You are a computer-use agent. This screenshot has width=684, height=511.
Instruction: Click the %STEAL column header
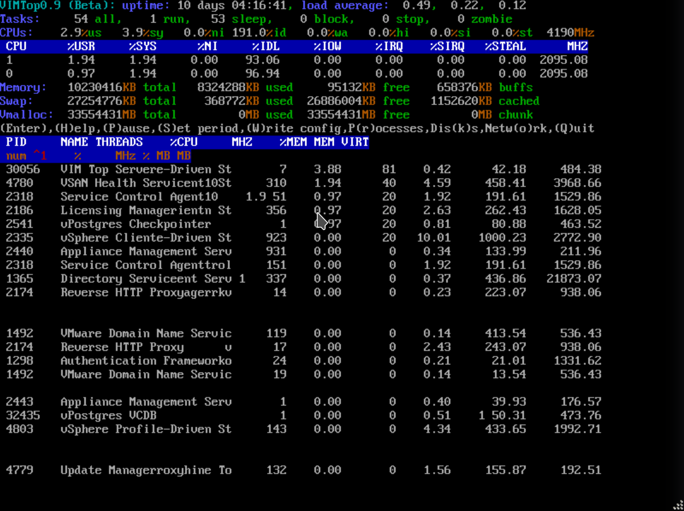point(505,46)
